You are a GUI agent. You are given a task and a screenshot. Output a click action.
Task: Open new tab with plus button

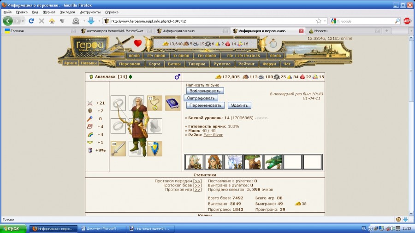click(387, 31)
